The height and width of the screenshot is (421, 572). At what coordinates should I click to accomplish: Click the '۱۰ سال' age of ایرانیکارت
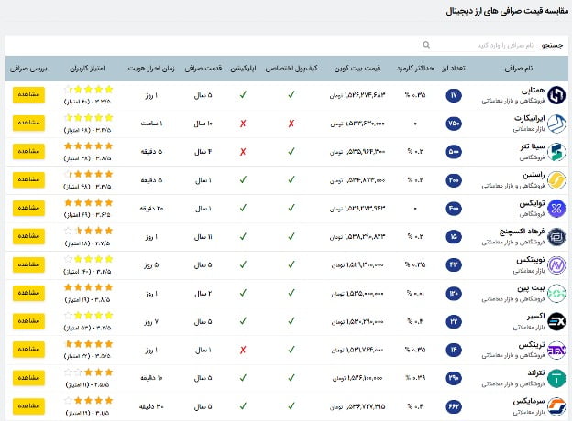pyautogui.click(x=203, y=124)
